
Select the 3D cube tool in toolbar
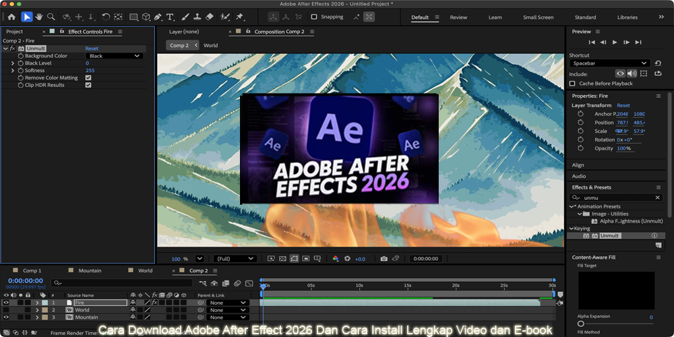click(x=146, y=18)
